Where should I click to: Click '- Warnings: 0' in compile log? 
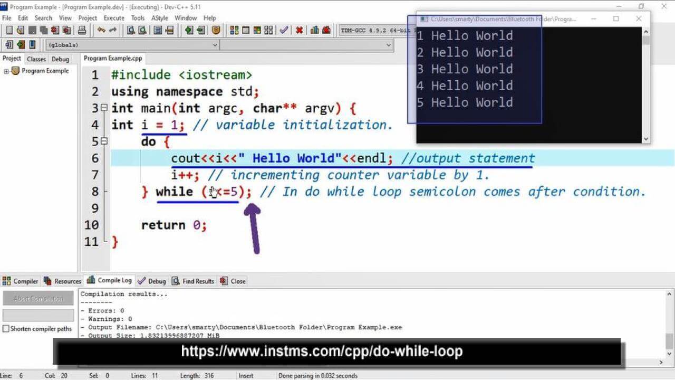click(106, 319)
